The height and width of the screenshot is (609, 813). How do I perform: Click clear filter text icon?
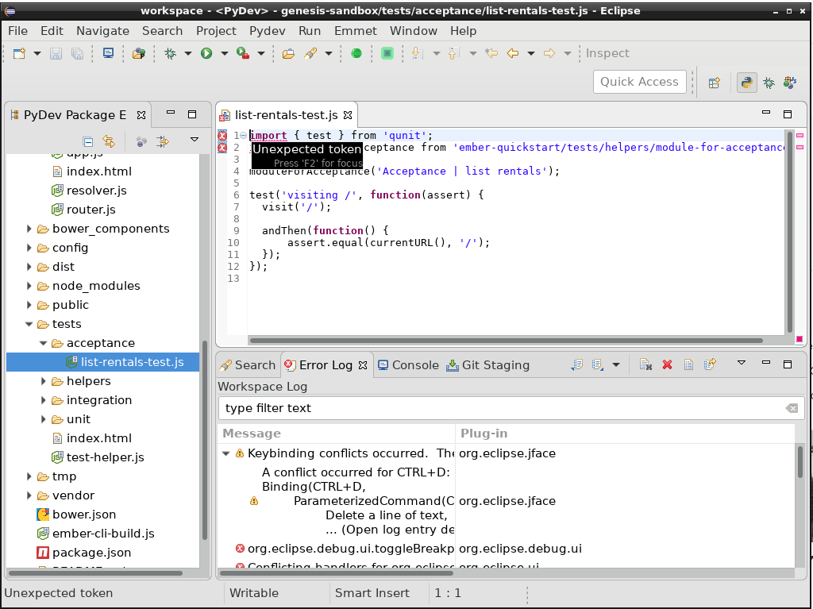click(x=792, y=408)
